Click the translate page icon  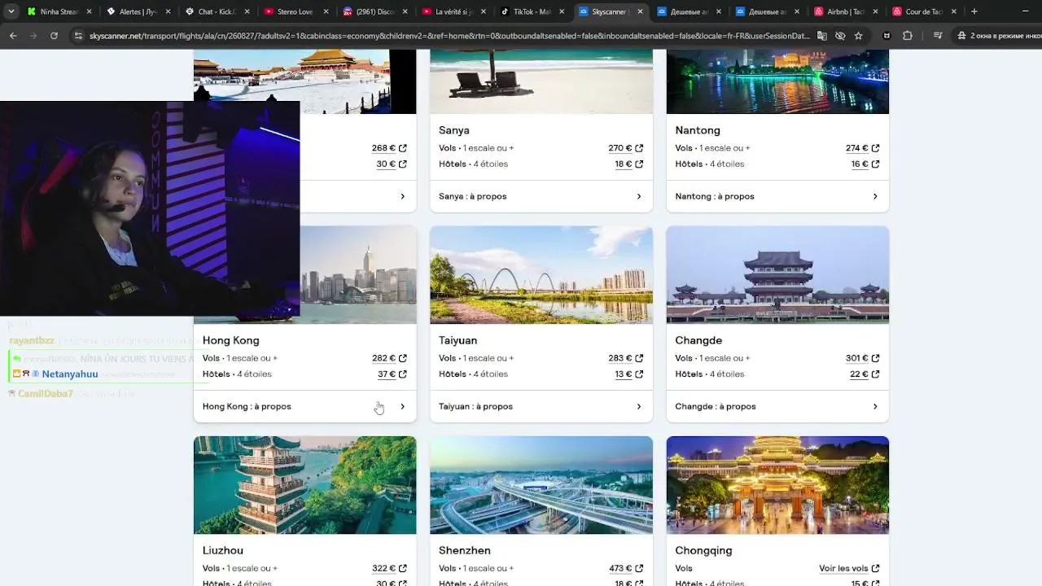(x=822, y=36)
